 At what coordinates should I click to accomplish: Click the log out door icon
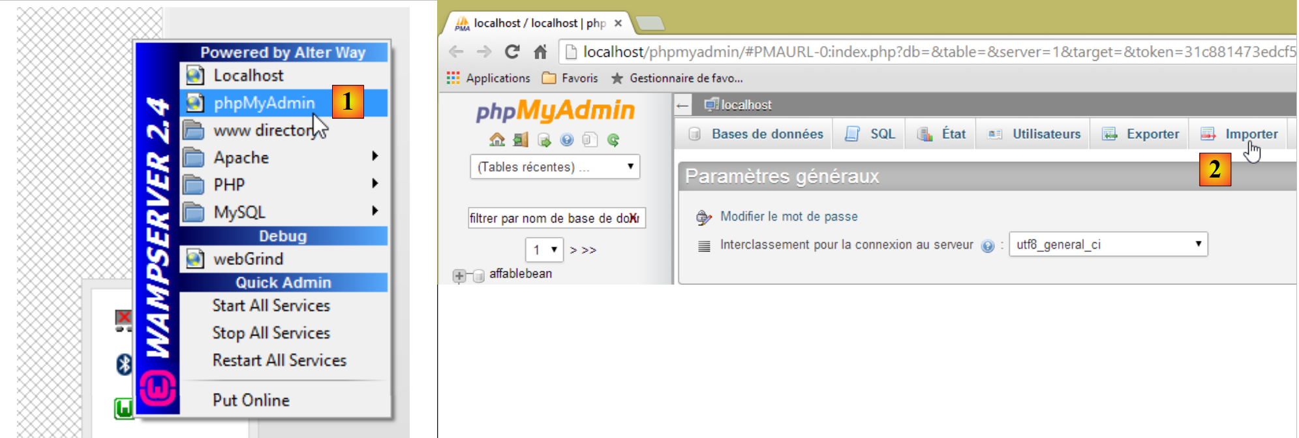point(521,140)
